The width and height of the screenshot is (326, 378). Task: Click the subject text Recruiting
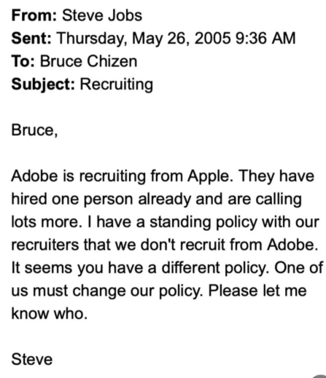(x=117, y=84)
